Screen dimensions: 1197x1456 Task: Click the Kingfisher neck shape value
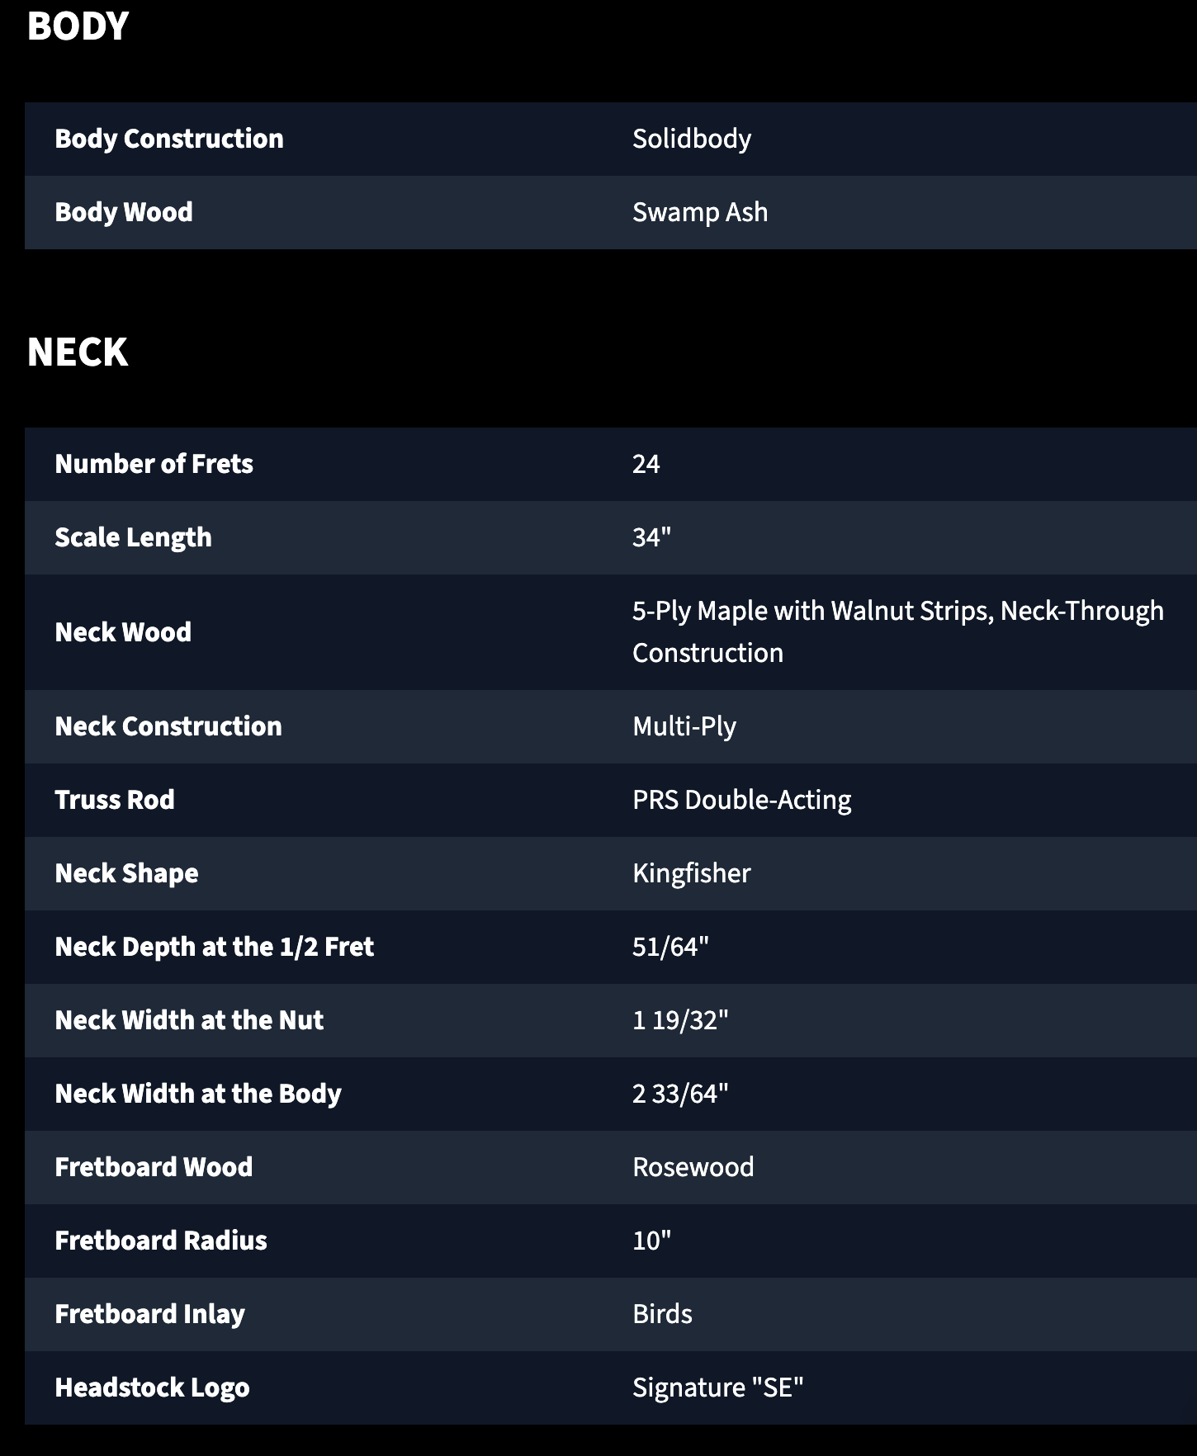(x=692, y=873)
